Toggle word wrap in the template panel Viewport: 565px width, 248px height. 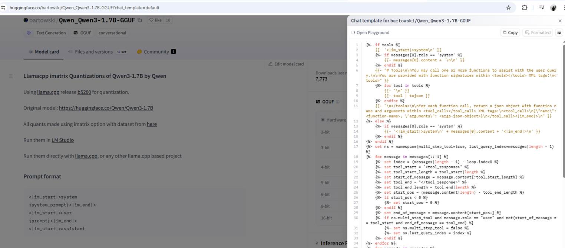coord(559,33)
